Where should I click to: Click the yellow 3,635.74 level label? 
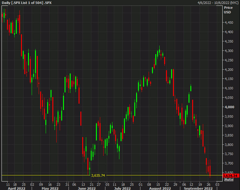pos(98,175)
